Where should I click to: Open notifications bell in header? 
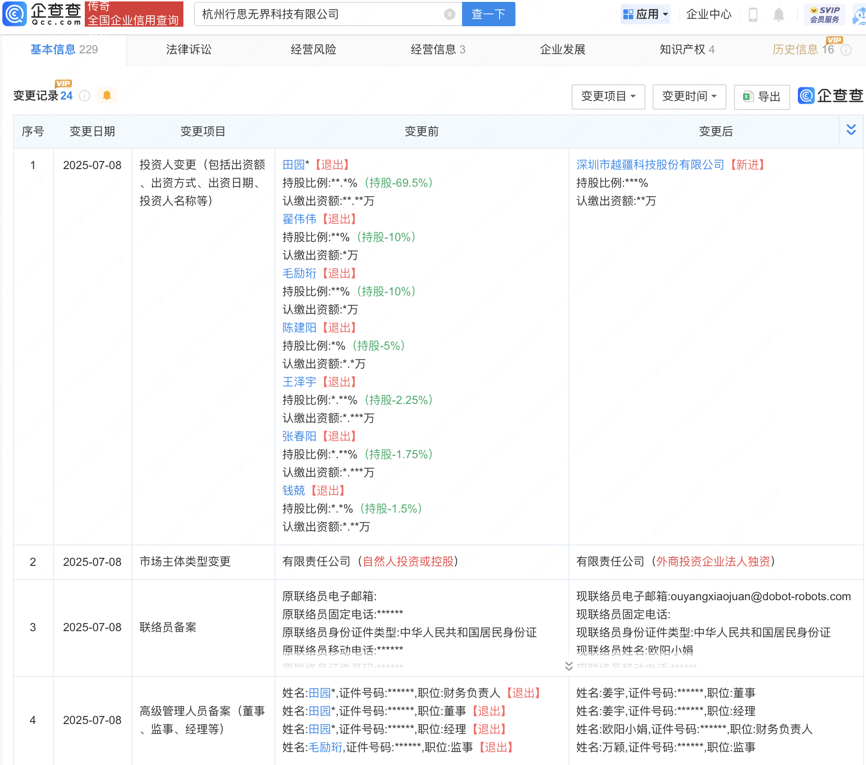(x=778, y=15)
